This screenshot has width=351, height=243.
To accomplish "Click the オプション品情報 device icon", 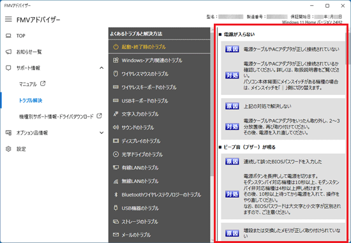I will click(x=8, y=133).
